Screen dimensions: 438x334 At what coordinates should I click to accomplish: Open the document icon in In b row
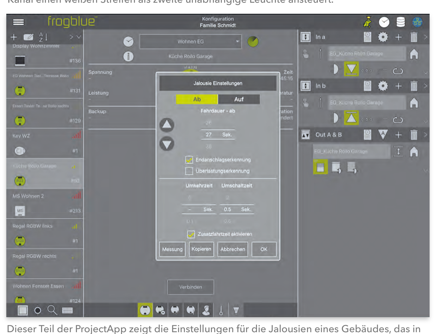coord(367,86)
